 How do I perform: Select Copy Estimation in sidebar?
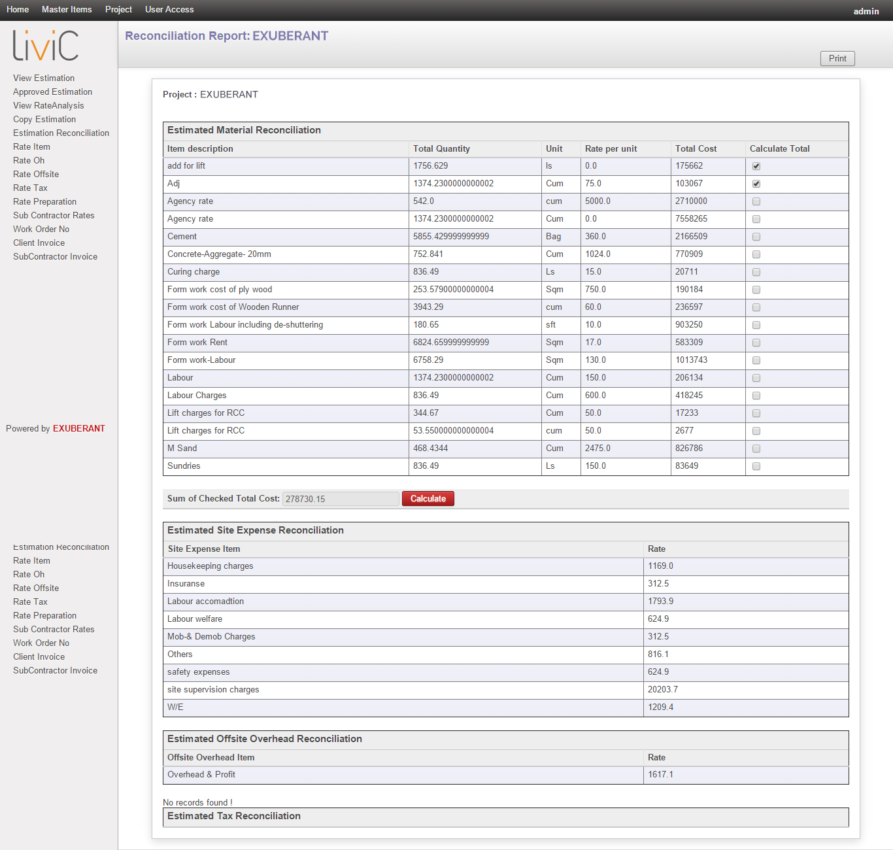(x=44, y=119)
